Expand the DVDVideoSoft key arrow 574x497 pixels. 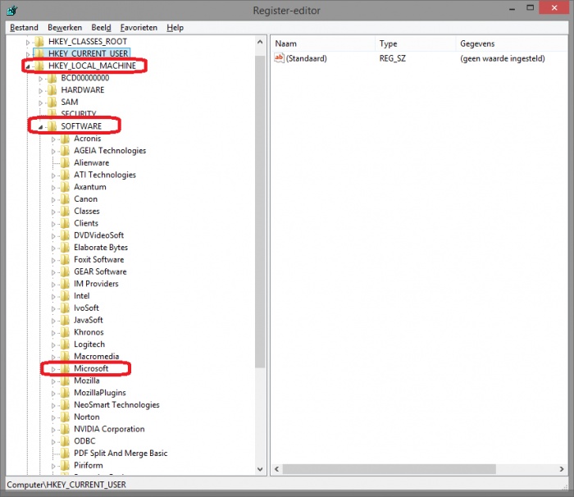click(x=53, y=236)
